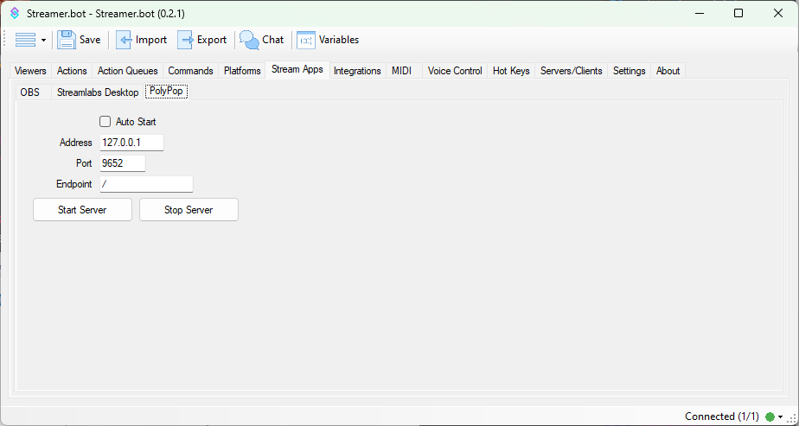The width and height of the screenshot is (799, 426).
Task: Switch to the Integrations tab
Action: (357, 71)
